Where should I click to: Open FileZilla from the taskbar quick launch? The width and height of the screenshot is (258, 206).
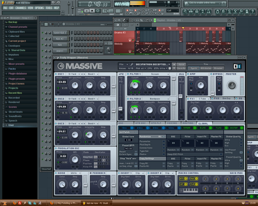[20, 203]
